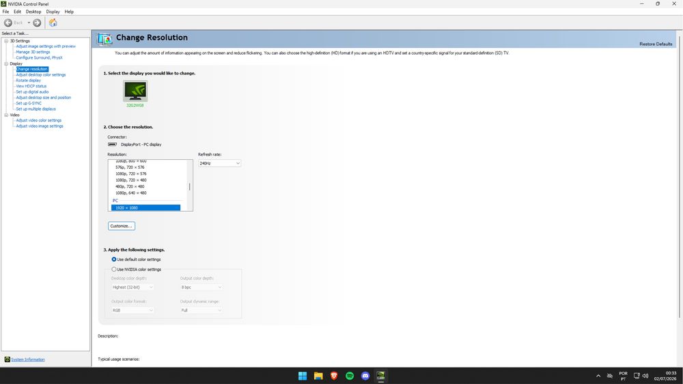Open the File menu
Image resolution: width=683 pixels, height=384 pixels.
[5, 12]
